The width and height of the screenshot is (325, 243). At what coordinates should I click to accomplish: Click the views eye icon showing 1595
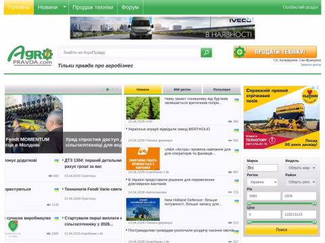(49, 234)
